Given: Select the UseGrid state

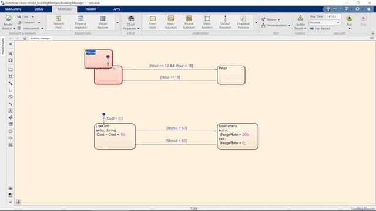Looking at the screenshot, I should click(115, 137).
